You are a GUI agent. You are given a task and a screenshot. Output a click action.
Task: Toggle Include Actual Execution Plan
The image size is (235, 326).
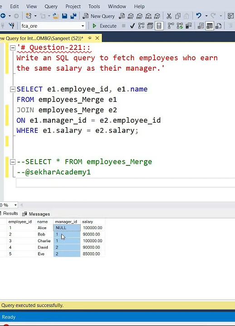coord(171,26)
